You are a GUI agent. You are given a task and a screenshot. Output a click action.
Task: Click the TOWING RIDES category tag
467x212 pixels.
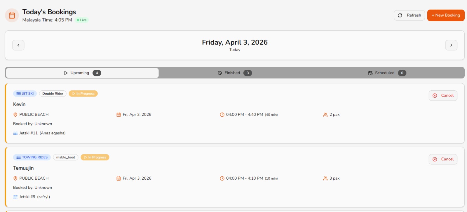point(32,157)
